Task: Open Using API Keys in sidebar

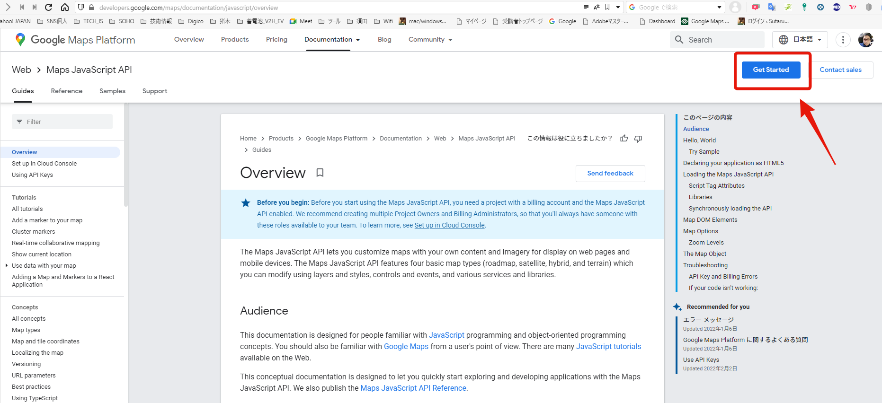Action: pyautogui.click(x=32, y=175)
